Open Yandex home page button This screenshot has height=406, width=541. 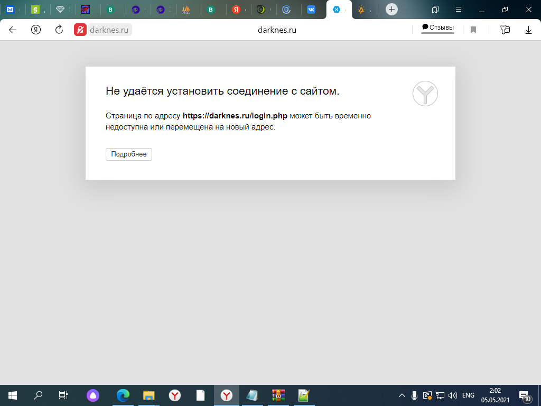[x=36, y=30]
